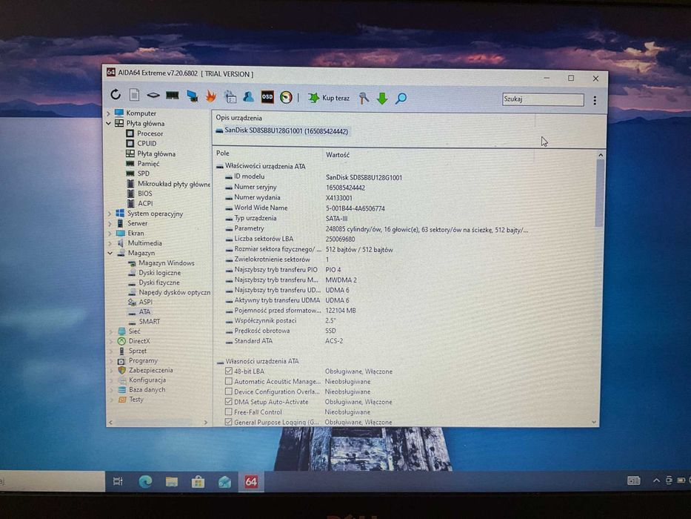
Task: Click scroll-down arrow of details pane
Action: pyautogui.click(x=594, y=423)
